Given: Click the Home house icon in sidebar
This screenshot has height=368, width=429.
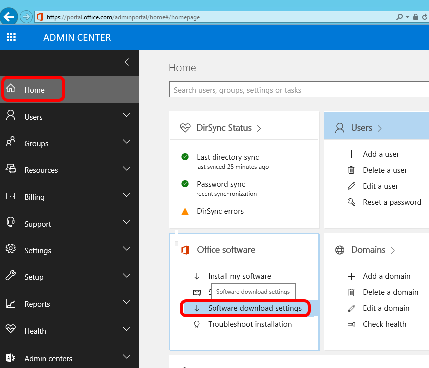Looking at the screenshot, I should pos(11,90).
